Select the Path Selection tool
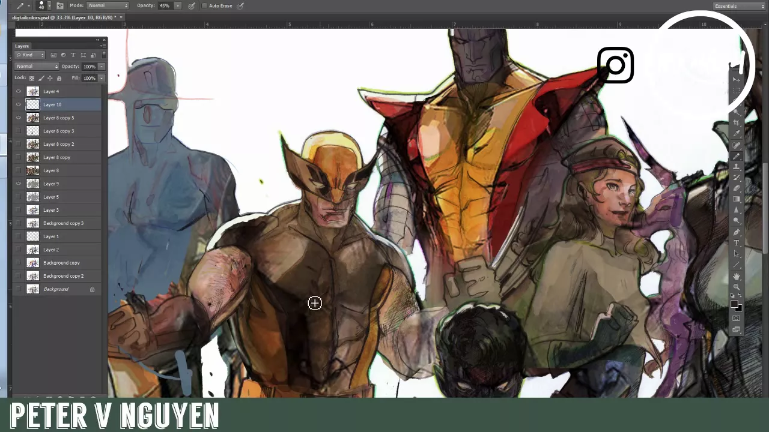The image size is (769, 432). point(737,254)
